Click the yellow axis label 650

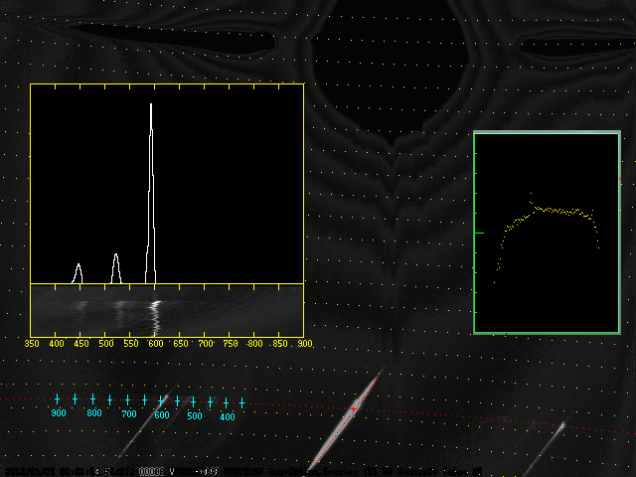(x=181, y=344)
